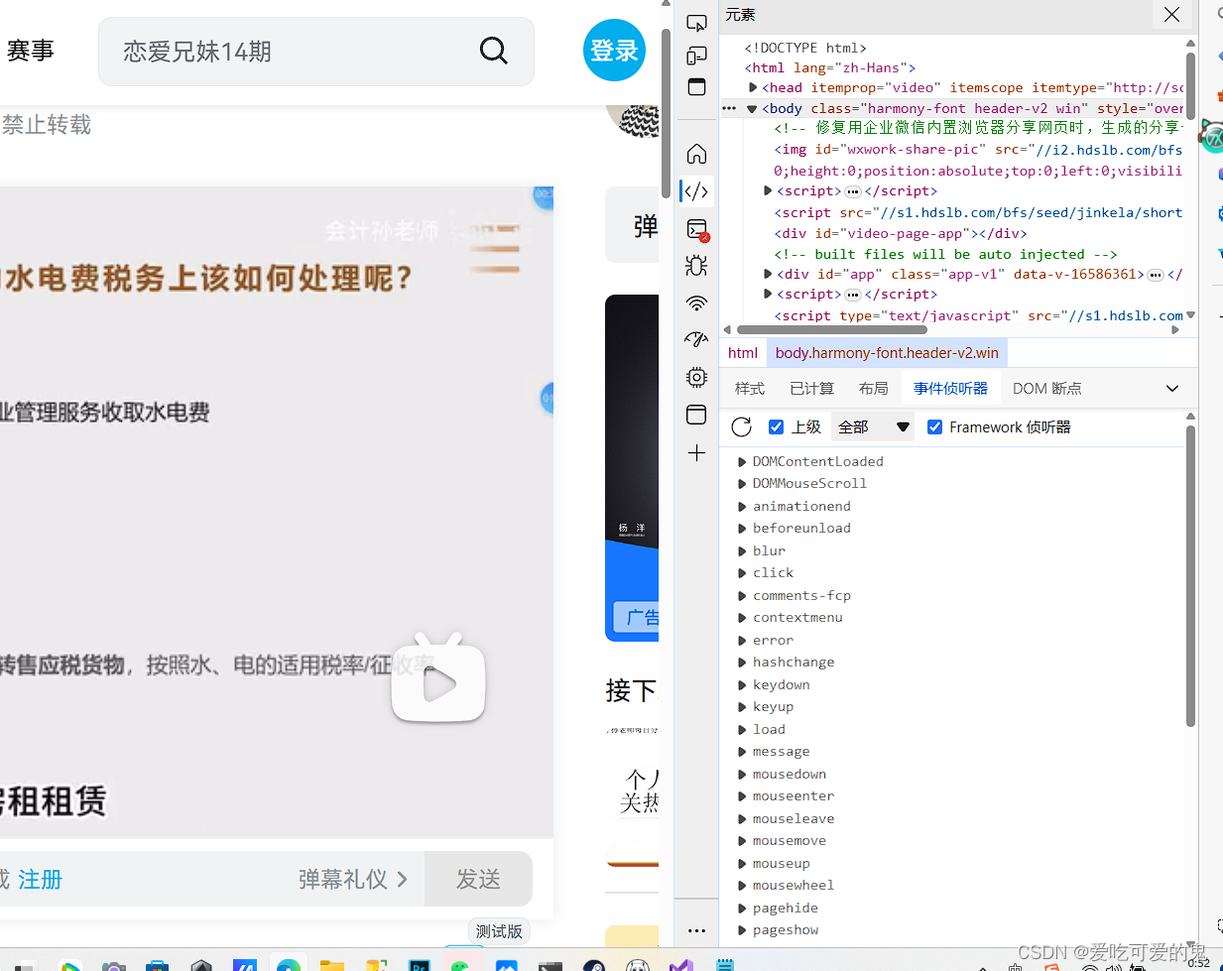Switch to the 已计算 tab
Screen dimensions: 1223x971
(x=811, y=388)
